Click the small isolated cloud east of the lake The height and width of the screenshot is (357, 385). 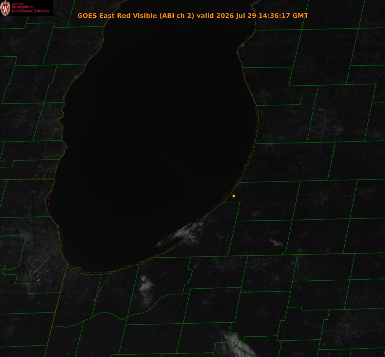coord(276,243)
